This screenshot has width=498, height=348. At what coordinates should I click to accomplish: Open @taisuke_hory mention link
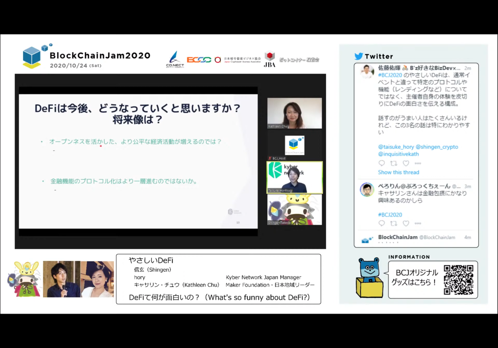[396, 147]
